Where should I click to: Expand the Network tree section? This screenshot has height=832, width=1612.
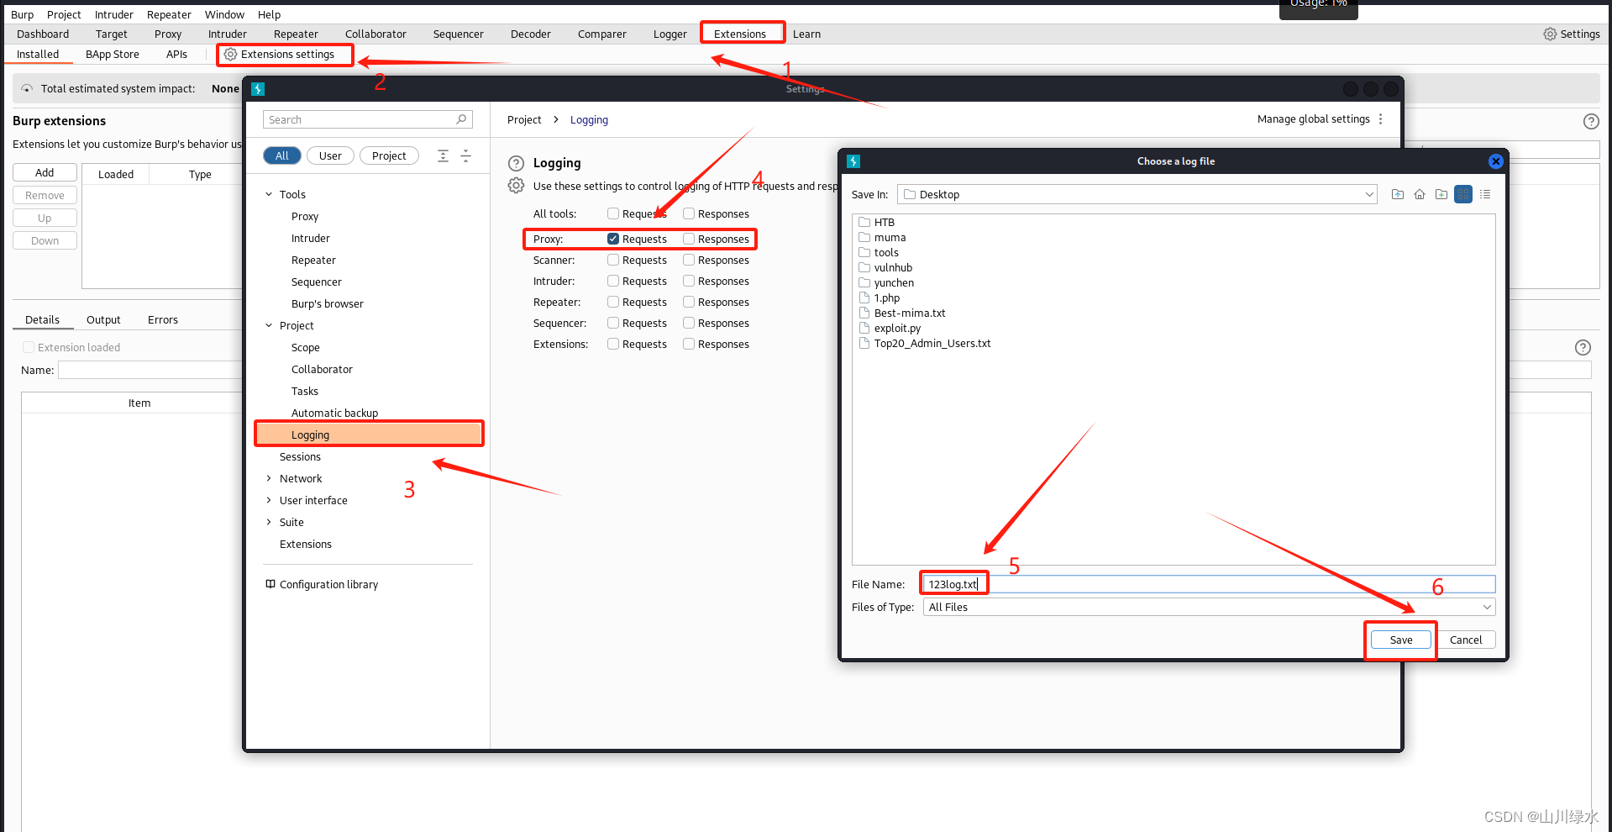click(x=269, y=478)
